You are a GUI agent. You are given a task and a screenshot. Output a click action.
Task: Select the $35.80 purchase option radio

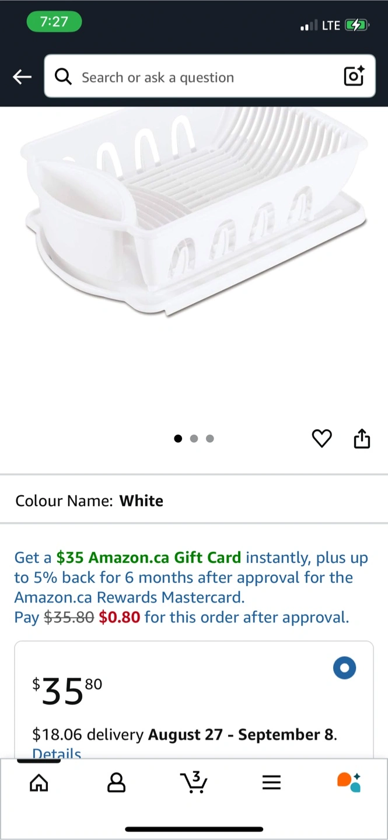click(x=344, y=668)
